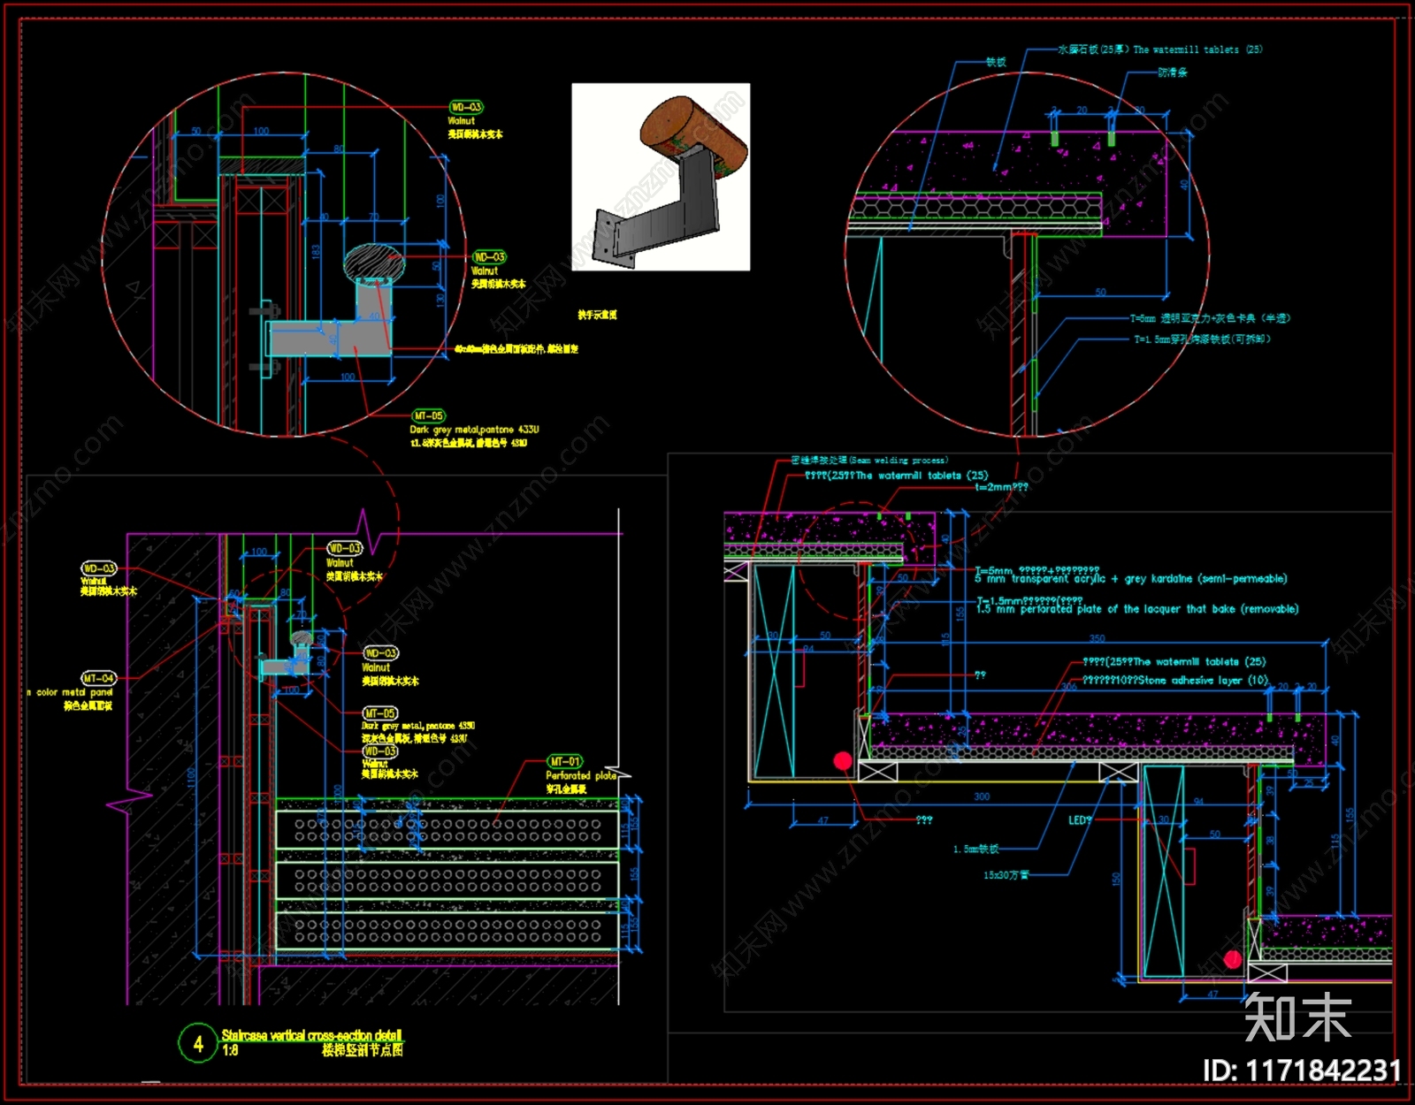Click the 'MT-04' material tag

(98, 678)
